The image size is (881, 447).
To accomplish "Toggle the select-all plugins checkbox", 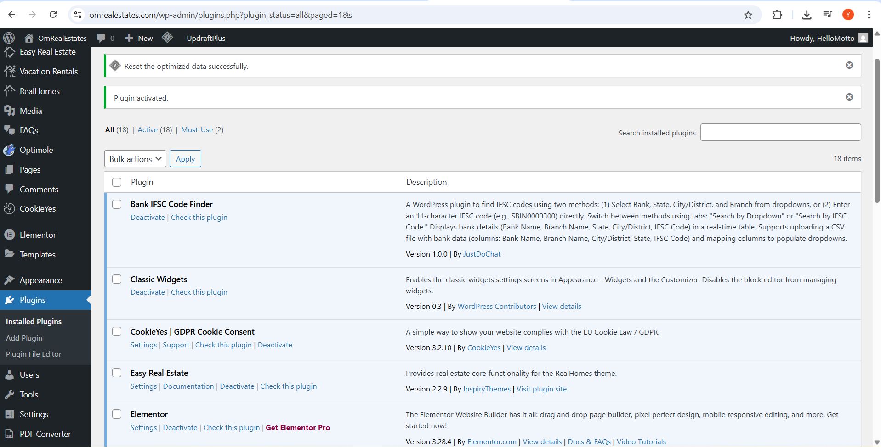I will coord(117,182).
